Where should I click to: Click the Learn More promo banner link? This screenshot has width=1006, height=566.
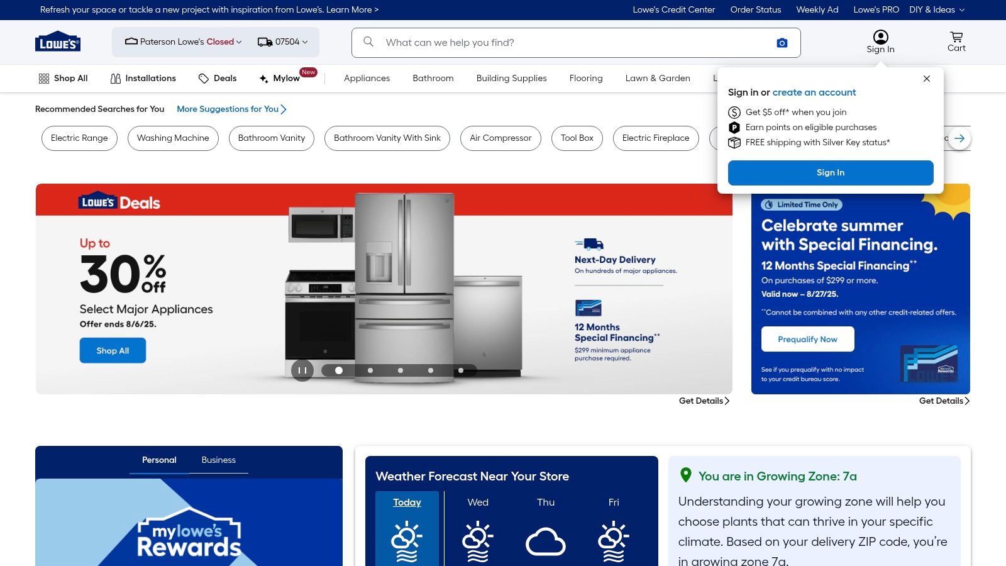pyautogui.click(x=352, y=9)
